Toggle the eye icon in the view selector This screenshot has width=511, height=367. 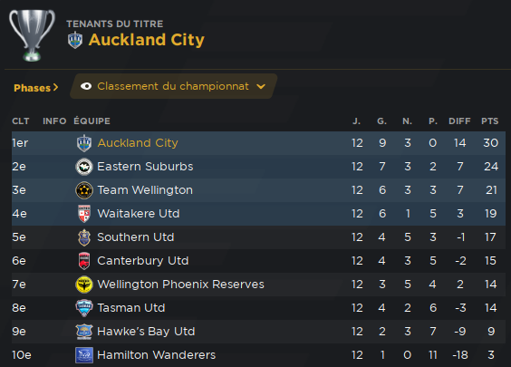(86, 86)
